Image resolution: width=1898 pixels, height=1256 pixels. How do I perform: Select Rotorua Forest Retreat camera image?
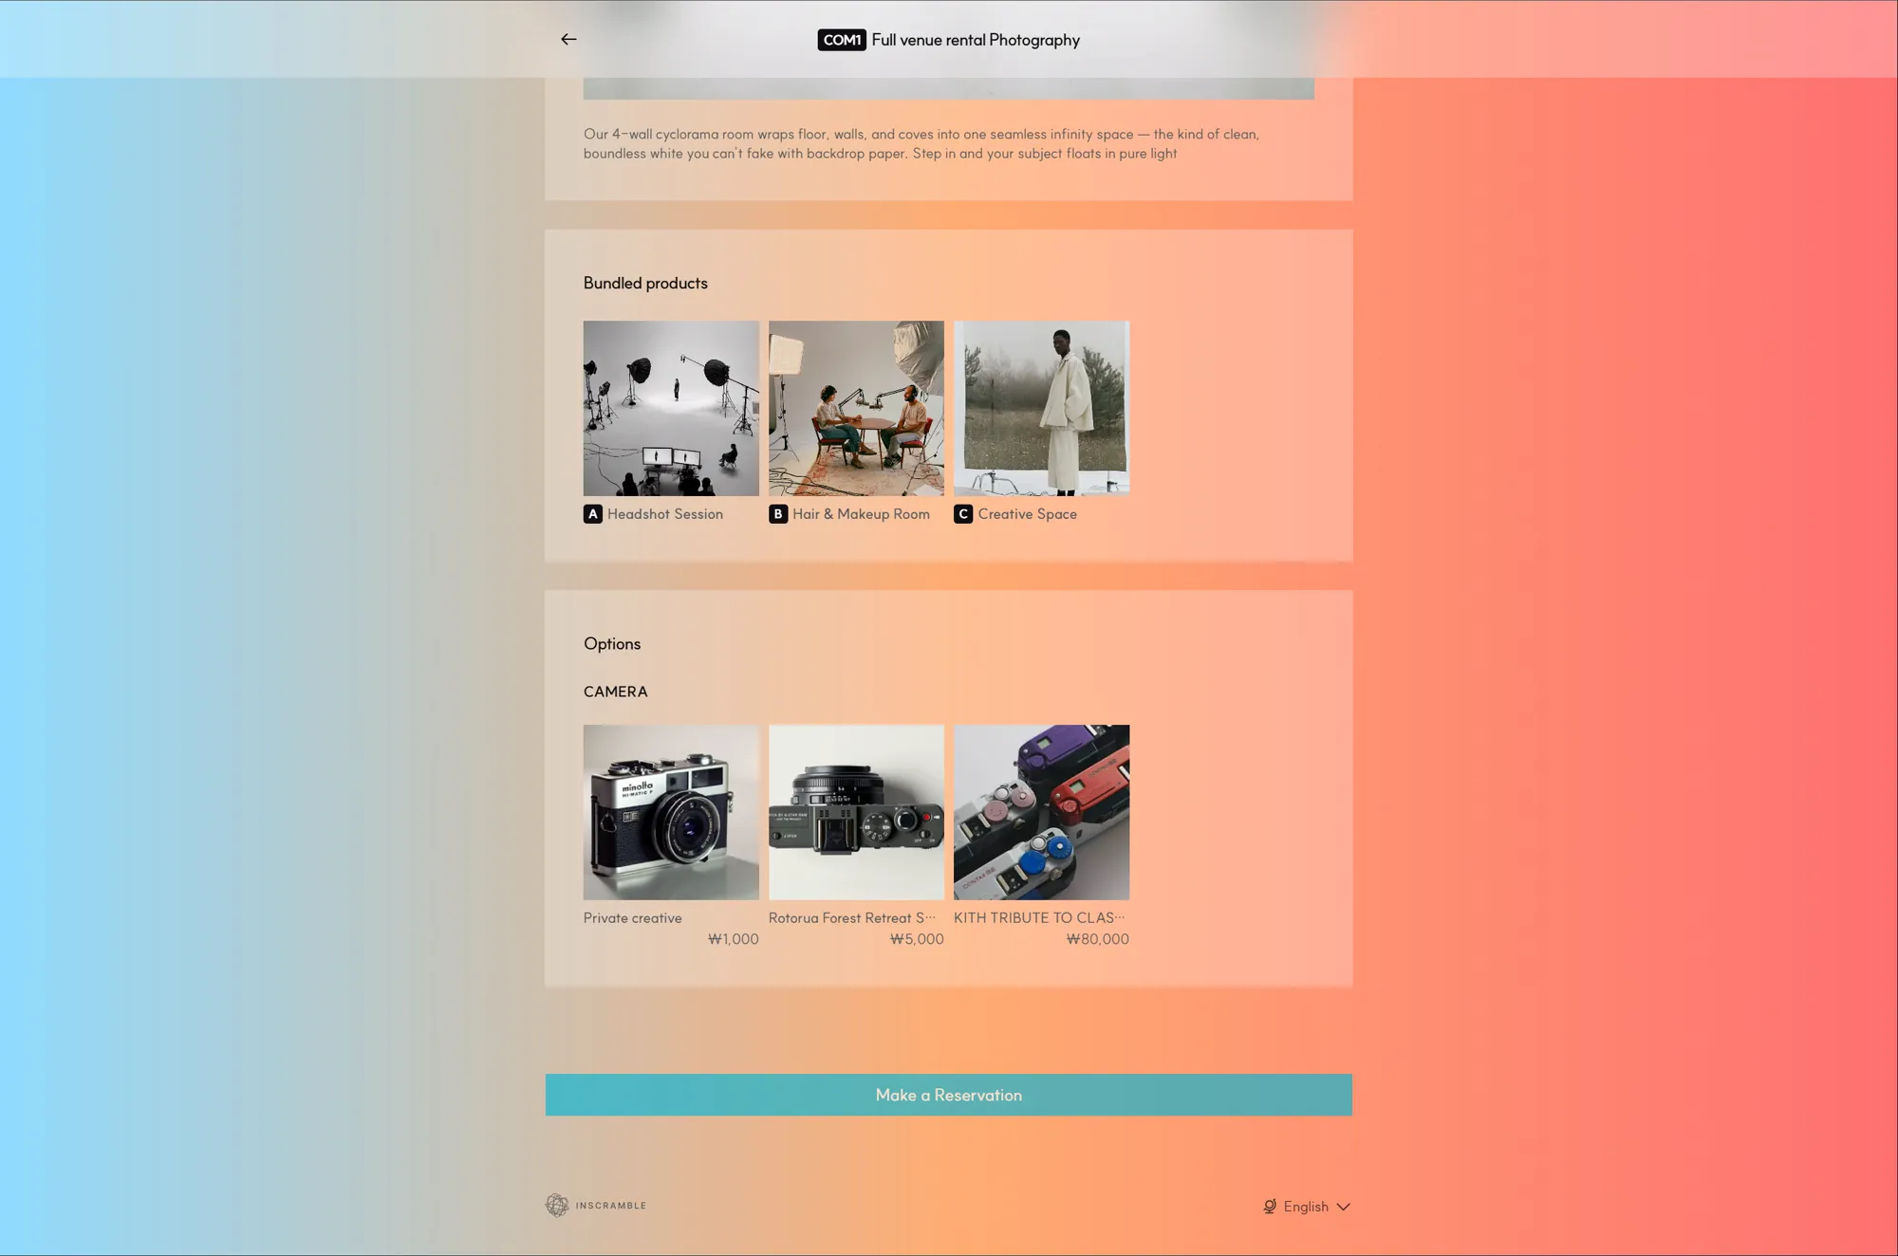[856, 812]
